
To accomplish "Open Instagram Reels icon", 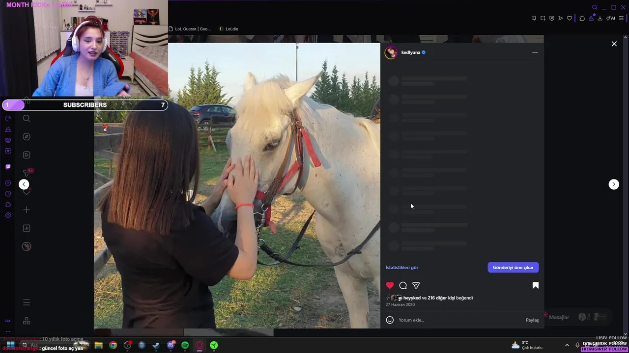I will [27, 155].
